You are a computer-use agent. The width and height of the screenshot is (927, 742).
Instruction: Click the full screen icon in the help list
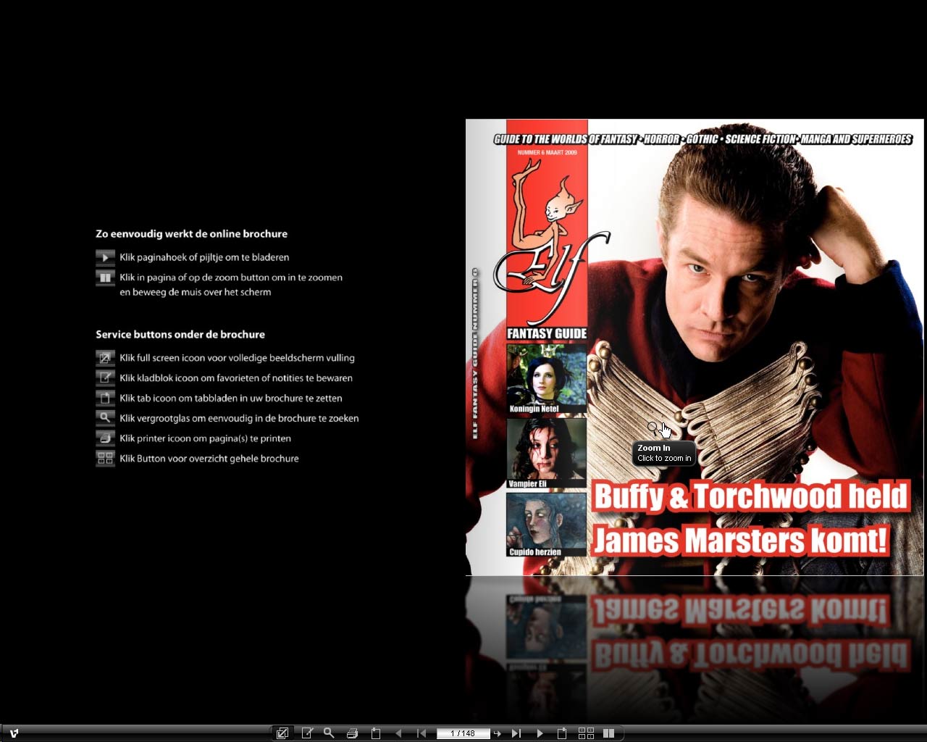tap(105, 358)
